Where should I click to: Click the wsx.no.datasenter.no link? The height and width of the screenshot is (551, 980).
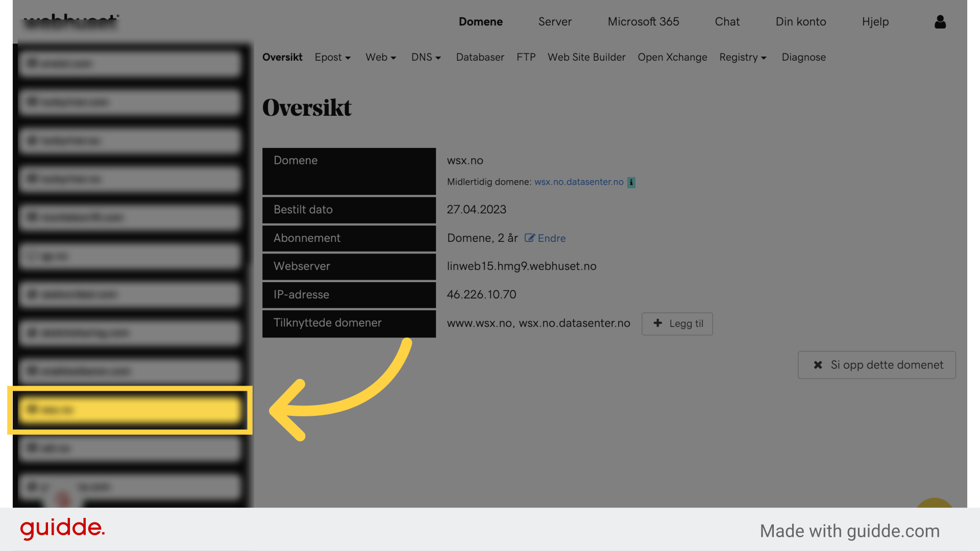[579, 182]
